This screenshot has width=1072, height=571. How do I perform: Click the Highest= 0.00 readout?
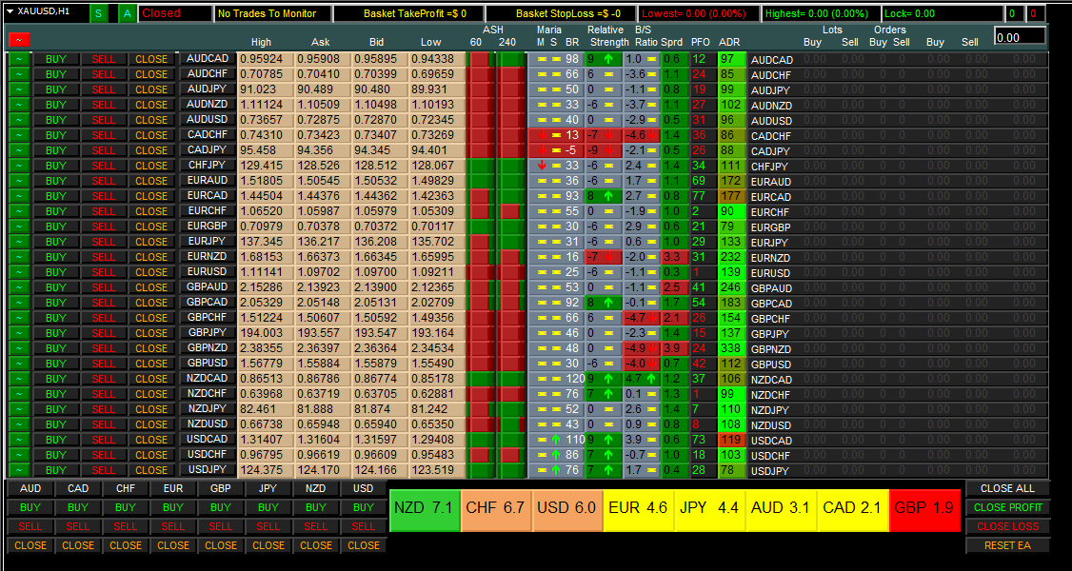point(821,13)
